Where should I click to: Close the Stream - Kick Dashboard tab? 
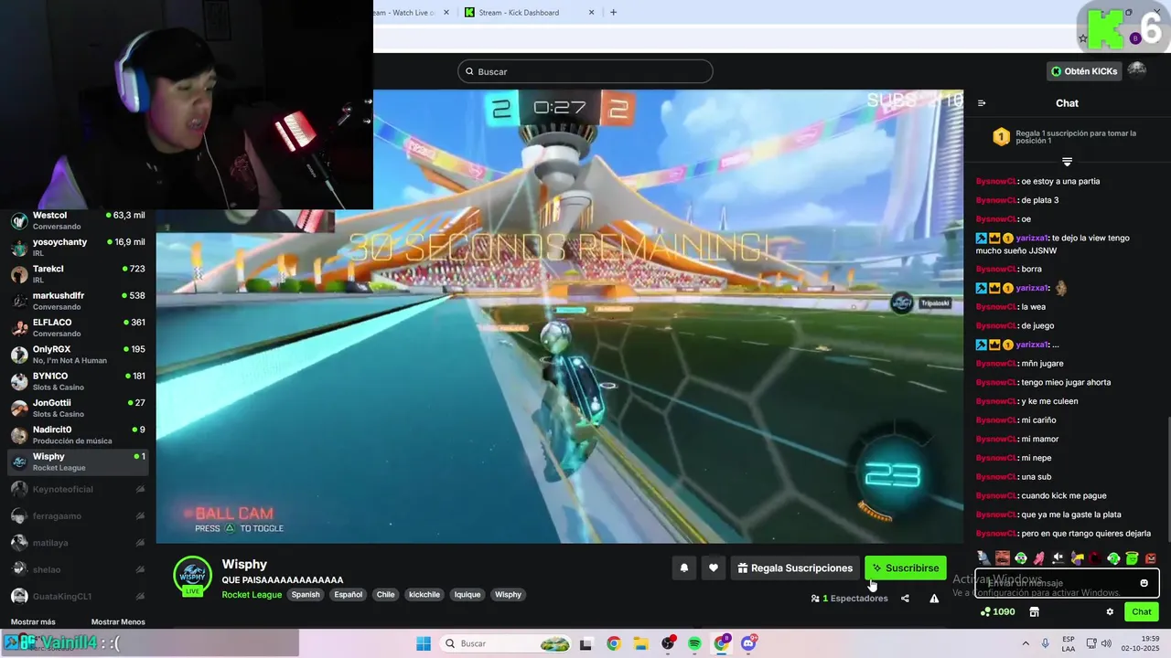pos(591,12)
